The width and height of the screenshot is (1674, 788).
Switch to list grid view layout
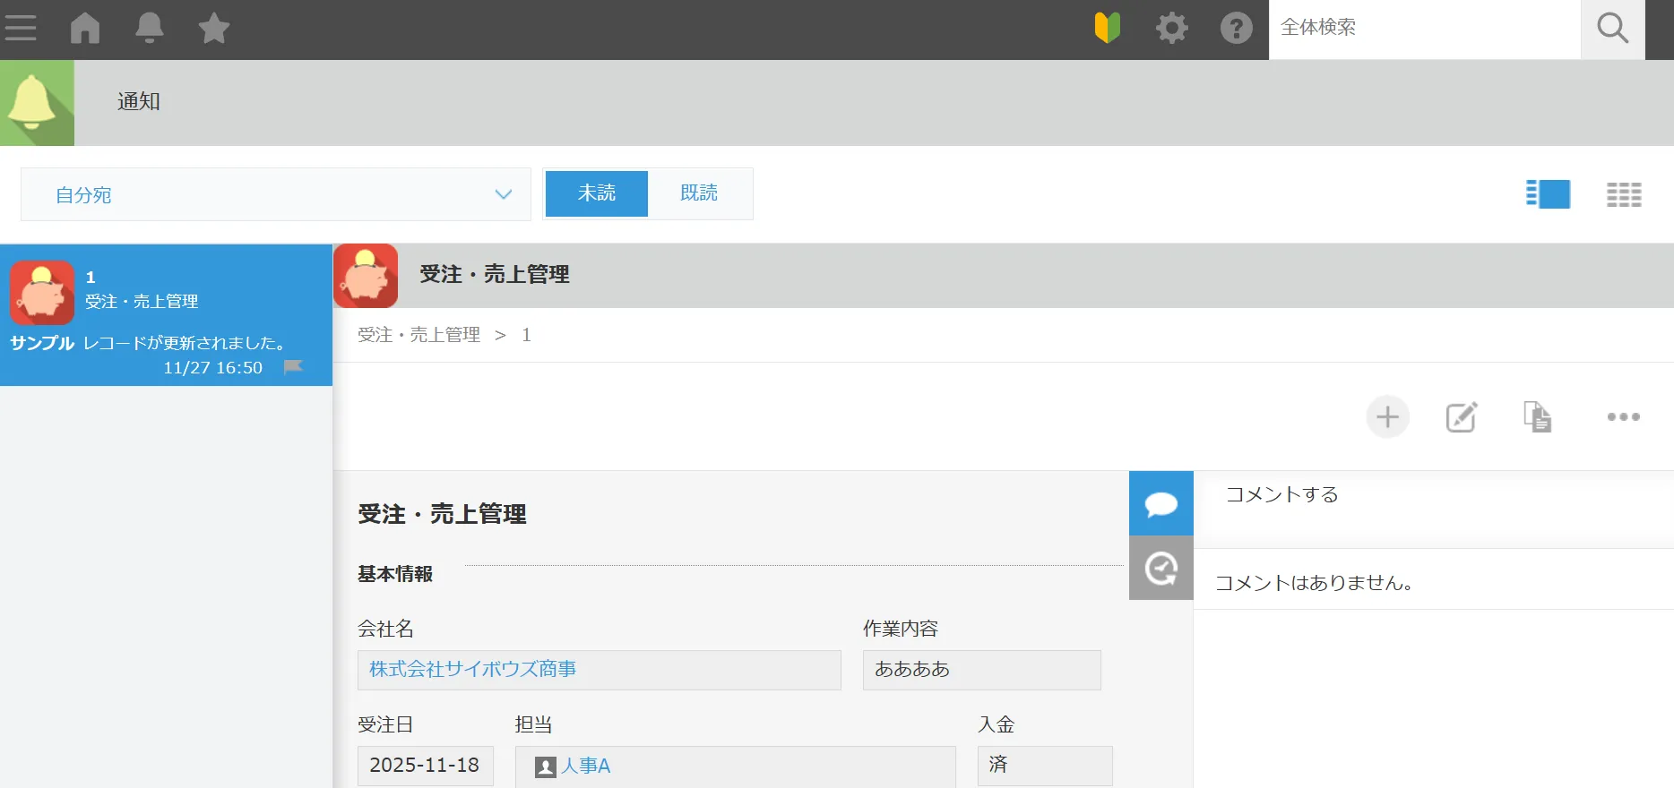tap(1624, 194)
